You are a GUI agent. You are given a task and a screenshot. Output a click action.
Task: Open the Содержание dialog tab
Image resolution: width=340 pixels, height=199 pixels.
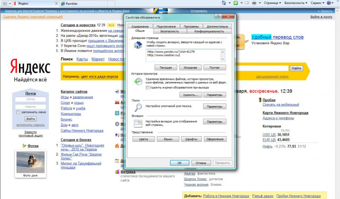tap(140, 26)
